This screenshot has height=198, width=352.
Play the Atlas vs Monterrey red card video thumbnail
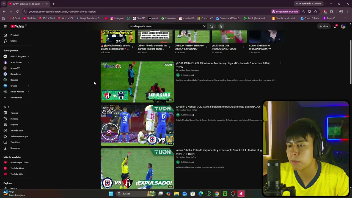point(137,82)
